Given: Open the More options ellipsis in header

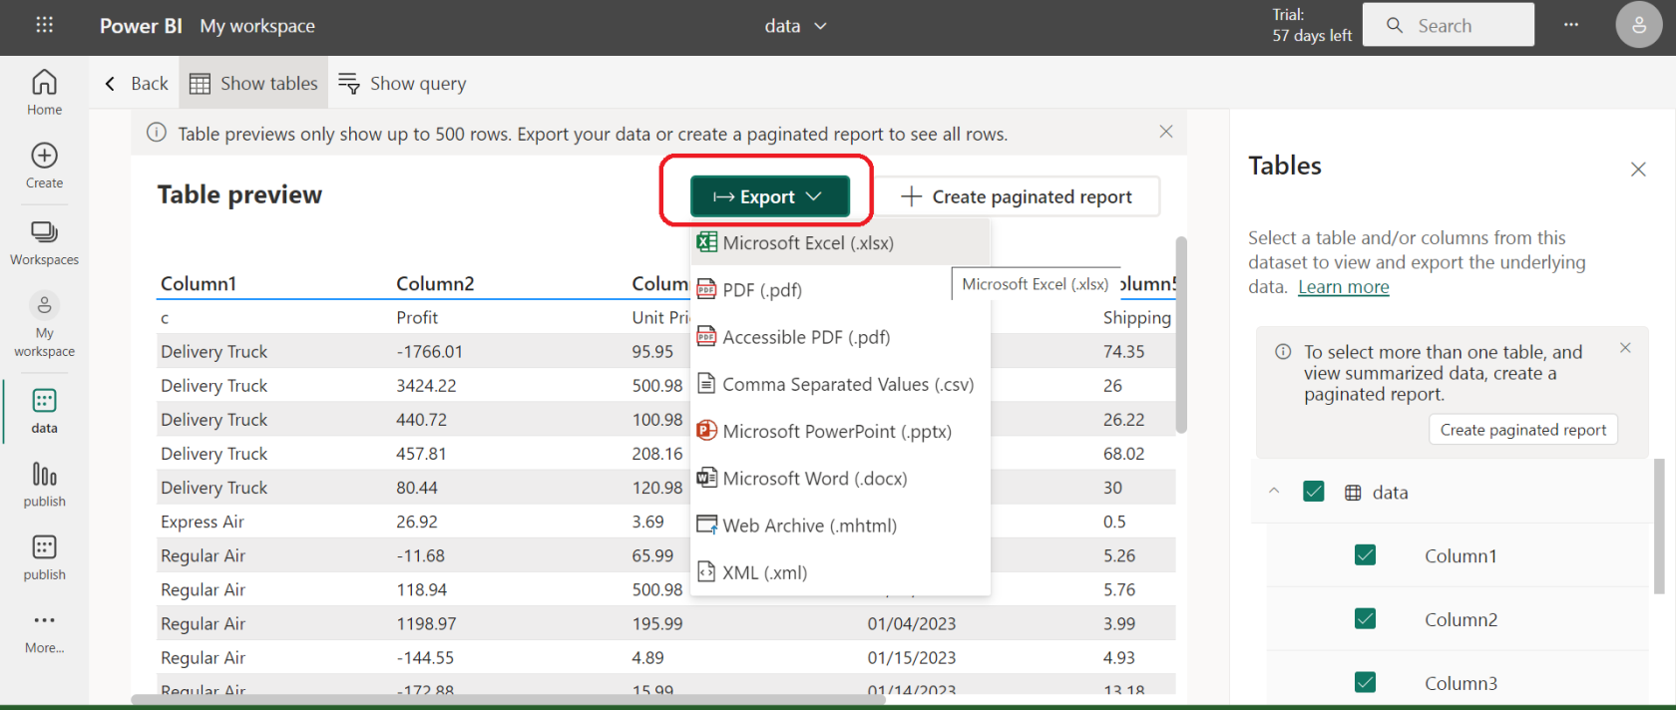Looking at the screenshot, I should click(x=1571, y=25).
